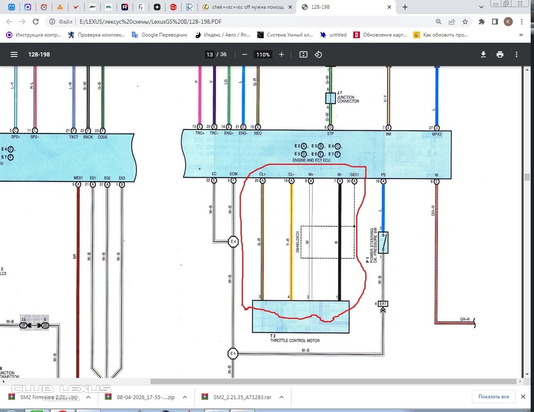Bookmark this page with the star icon
Screen dimensions: 534x412
[465, 22]
